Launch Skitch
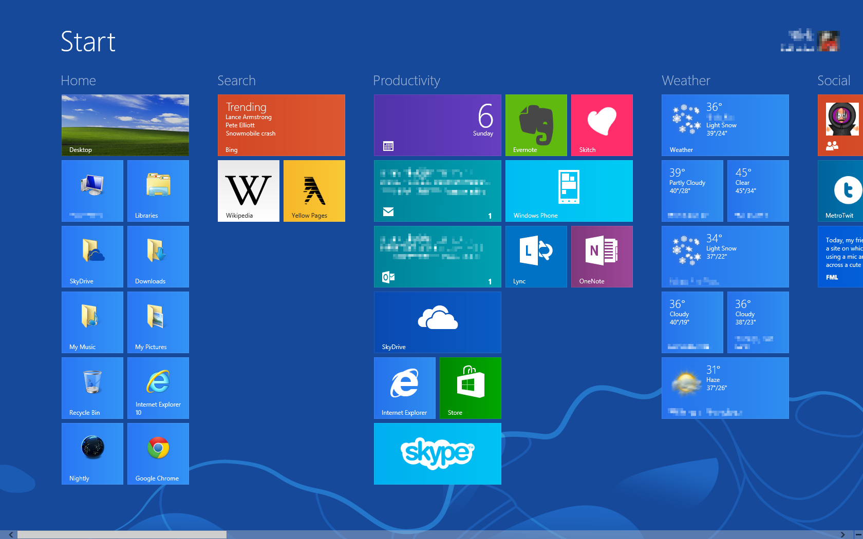 click(602, 125)
